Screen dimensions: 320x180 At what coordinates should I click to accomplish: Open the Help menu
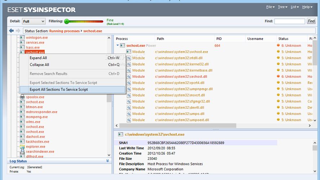point(307,7)
